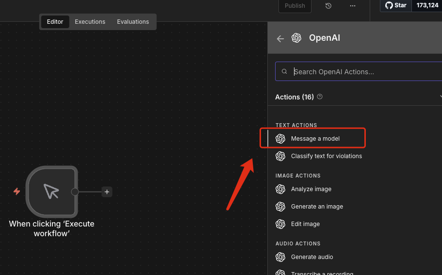The height and width of the screenshot is (275, 442).
Task: Click the IMAGE ACTIONS section heading
Action: coord(298,176)
